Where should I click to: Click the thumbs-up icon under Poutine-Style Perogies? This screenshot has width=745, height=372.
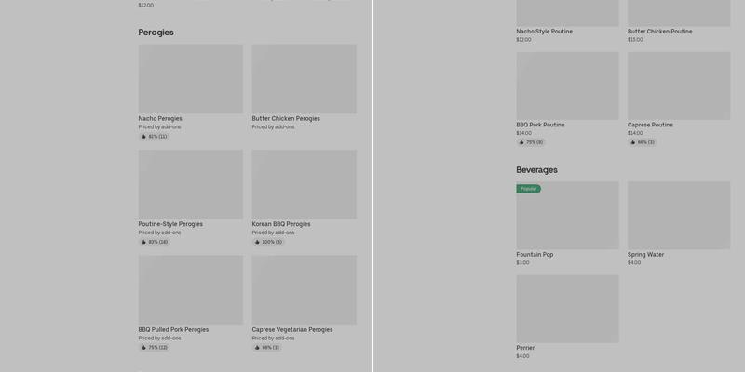tap(144, 242)
